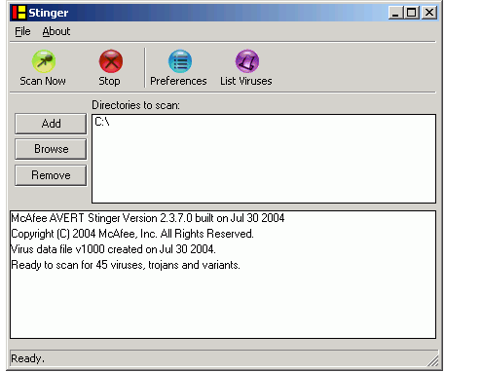Click the Virus data file v1000 line

click(113, 249)
